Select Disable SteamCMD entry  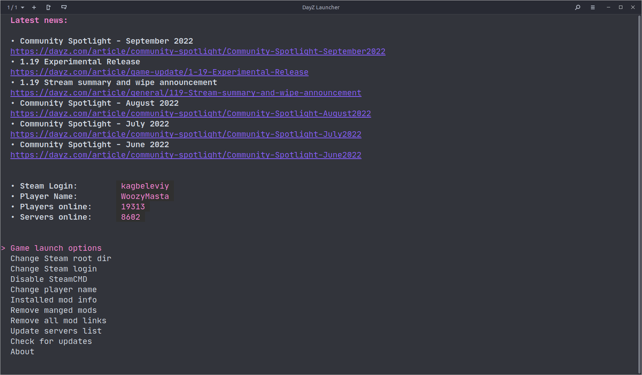click(x=49, y=279)
